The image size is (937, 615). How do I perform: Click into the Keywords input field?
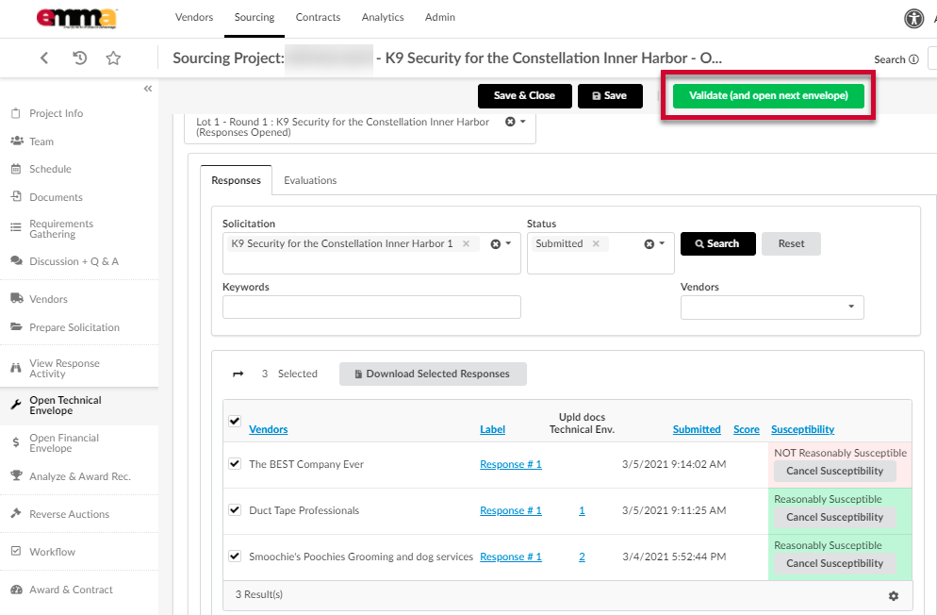pyautogui.click(x=371, y=307)
